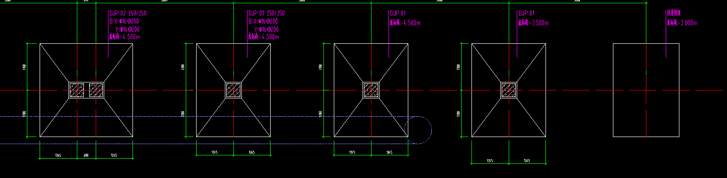Select the "DJP 01 350/350" label text
727x178 pixels.
[x=267, y=14]
